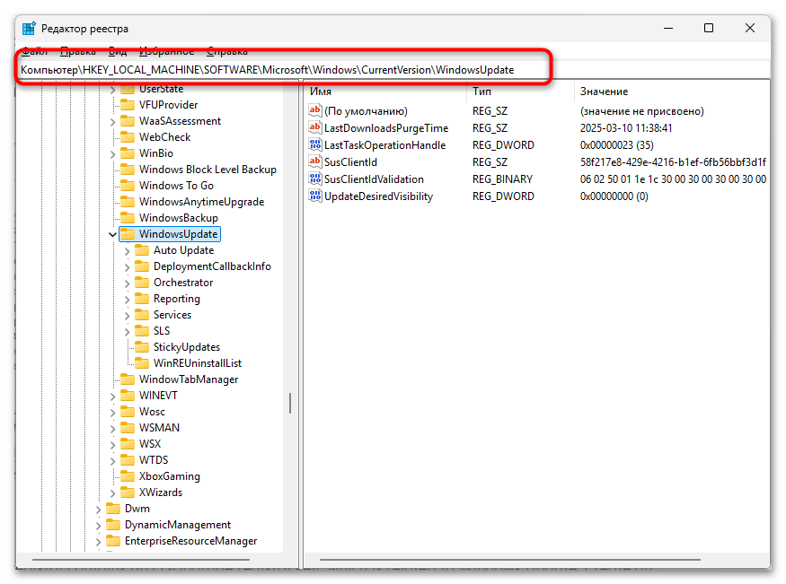Click the folder icon of Auto Update
Image resolution: width=786 pixels, height=584 pixels.
click(x=142, y=250)
